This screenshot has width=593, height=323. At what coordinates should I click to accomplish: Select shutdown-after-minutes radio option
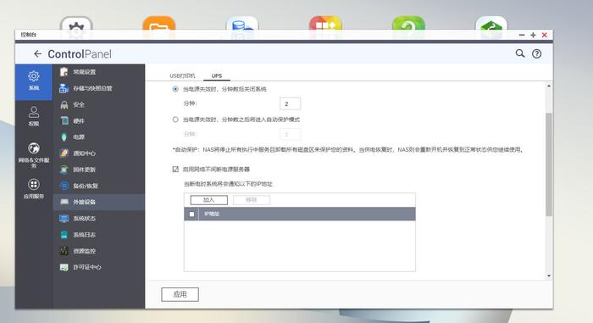pos(175,89)
